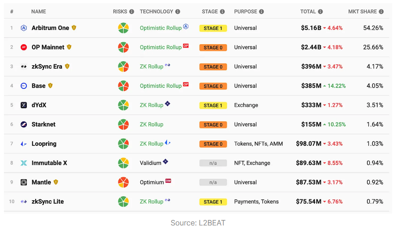400x231 pixels.
Task: Click the risk pie chart for Immutable X
Action: point(124,163)
